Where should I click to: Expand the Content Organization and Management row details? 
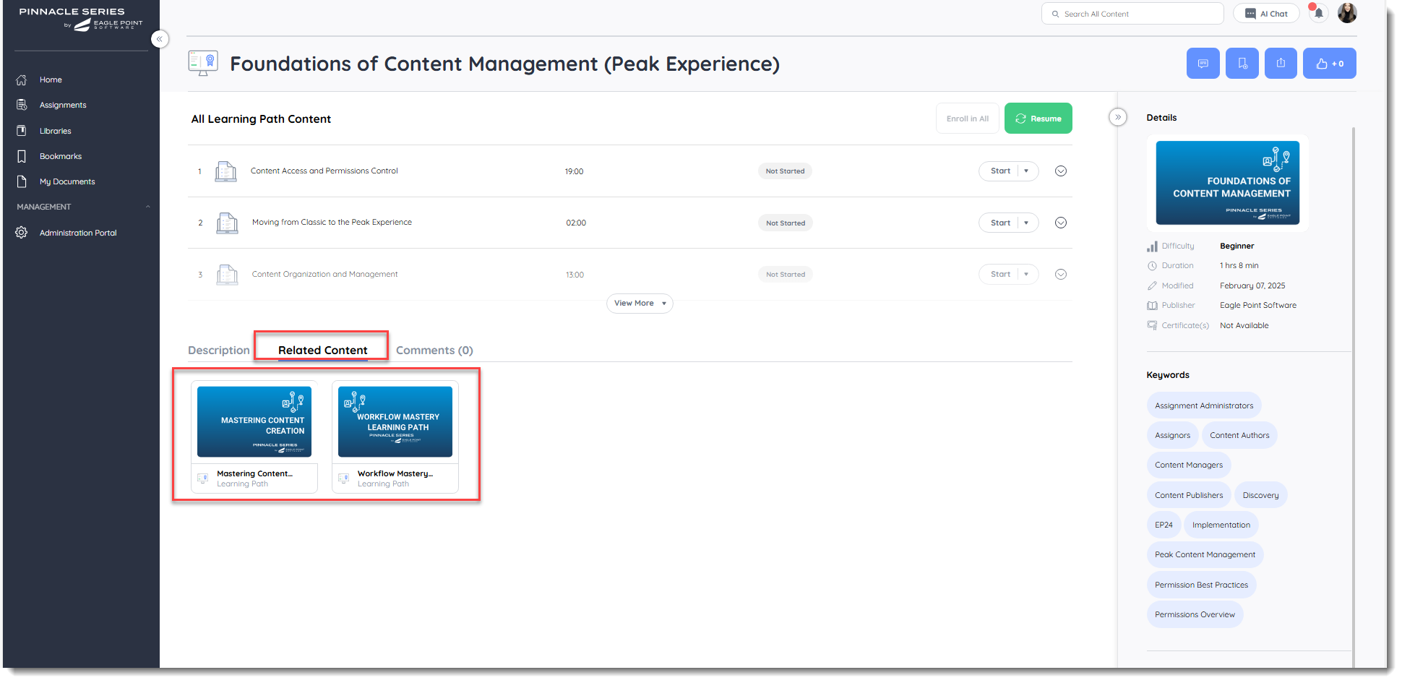[x=1060, y=274]
